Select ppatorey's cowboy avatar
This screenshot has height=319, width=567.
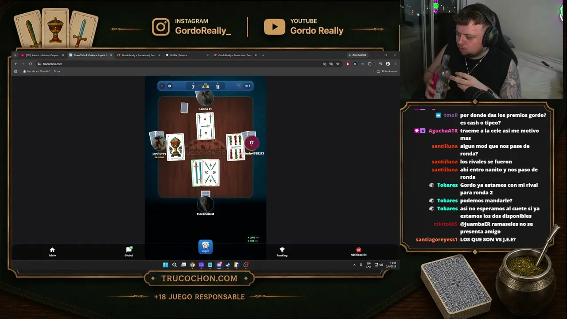point(159,143)
